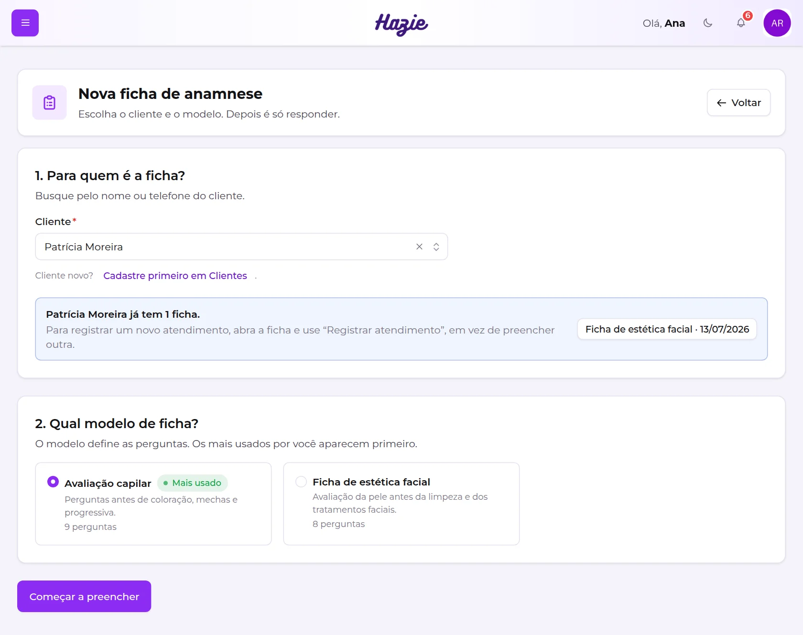Click the 'Olá, Ana' greeting
803x635 pixels.
[x=663, y=23]
